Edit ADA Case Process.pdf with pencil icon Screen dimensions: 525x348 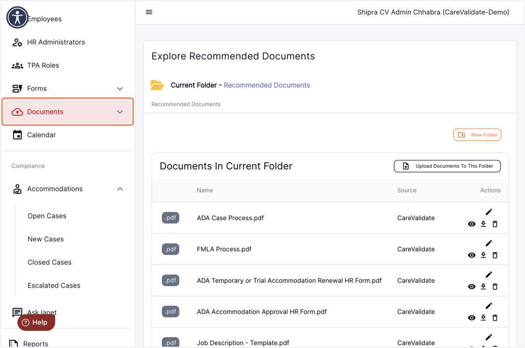coord(489,212)
